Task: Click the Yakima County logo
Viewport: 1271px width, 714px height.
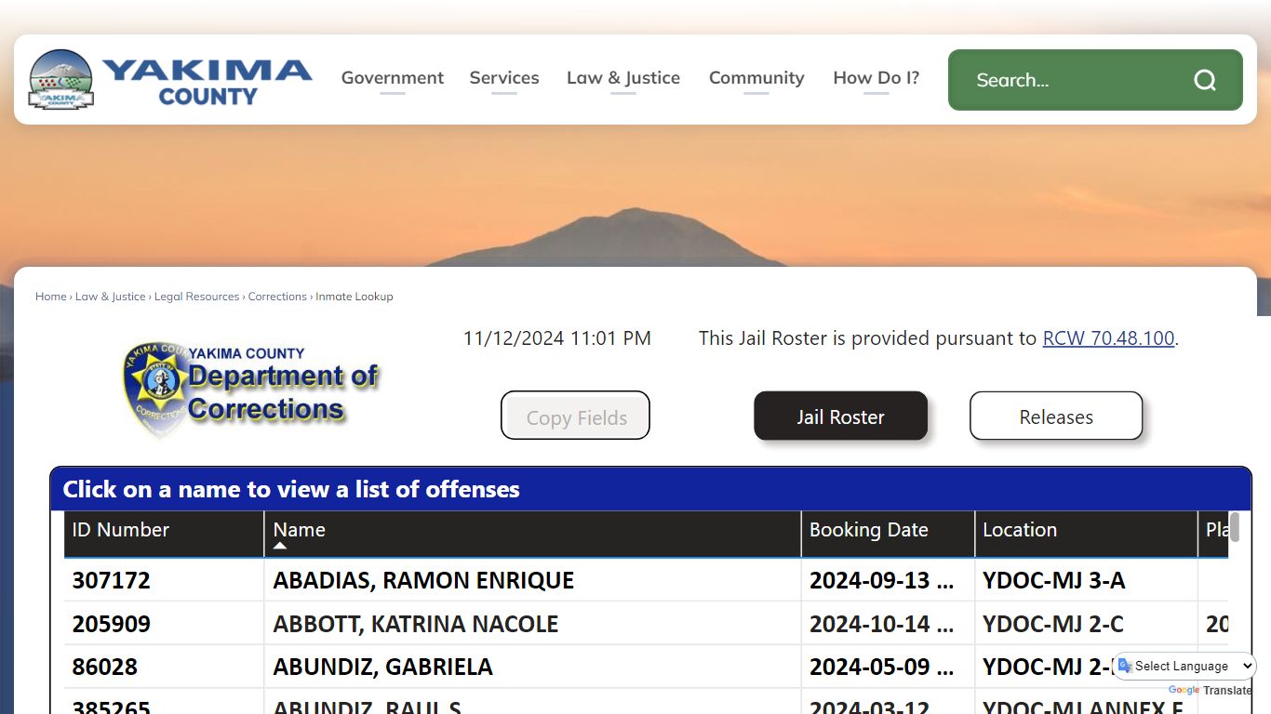Action: coord(170,80)
